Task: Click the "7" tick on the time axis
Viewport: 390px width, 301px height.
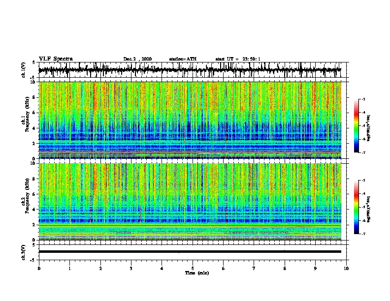Action: coord(254,268)
